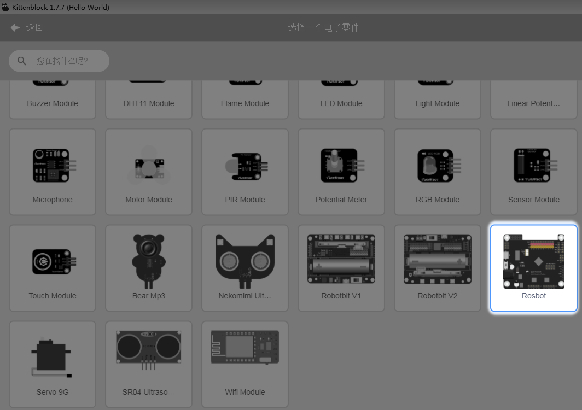Click the Microphone label text
Image resolution: width=582 pixels, height=410 pixels.
(x=53, y=200)
